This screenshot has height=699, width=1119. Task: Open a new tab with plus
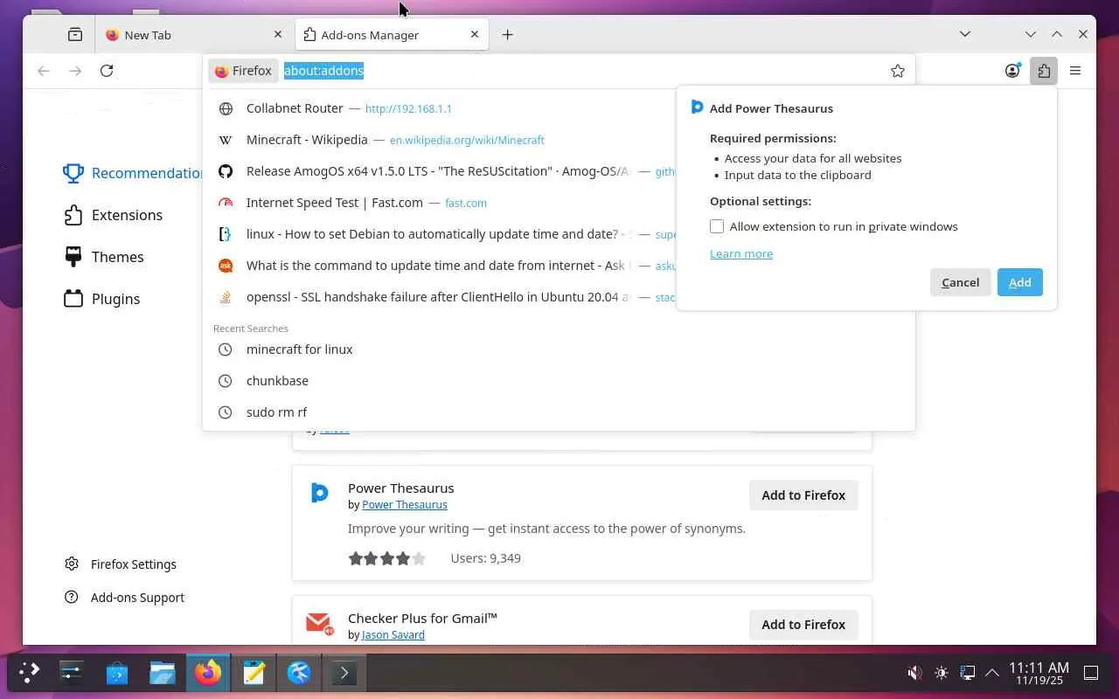click(507, 35)
